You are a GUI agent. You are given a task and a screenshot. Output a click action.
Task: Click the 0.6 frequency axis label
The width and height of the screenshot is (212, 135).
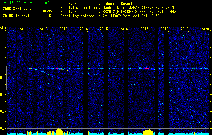click(x=3, y=128)
